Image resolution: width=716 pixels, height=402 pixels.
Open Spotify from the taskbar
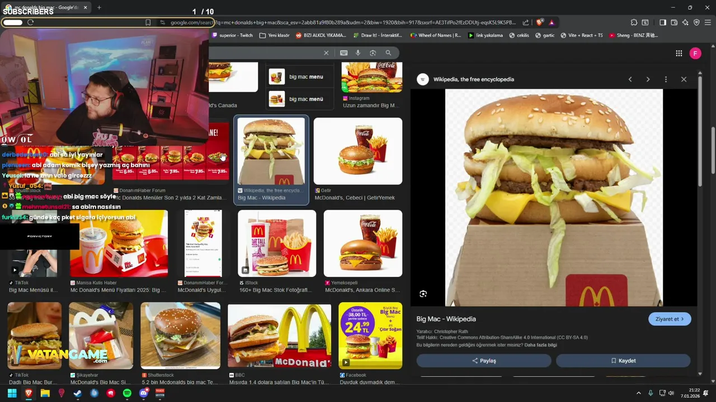click(127, 393)
